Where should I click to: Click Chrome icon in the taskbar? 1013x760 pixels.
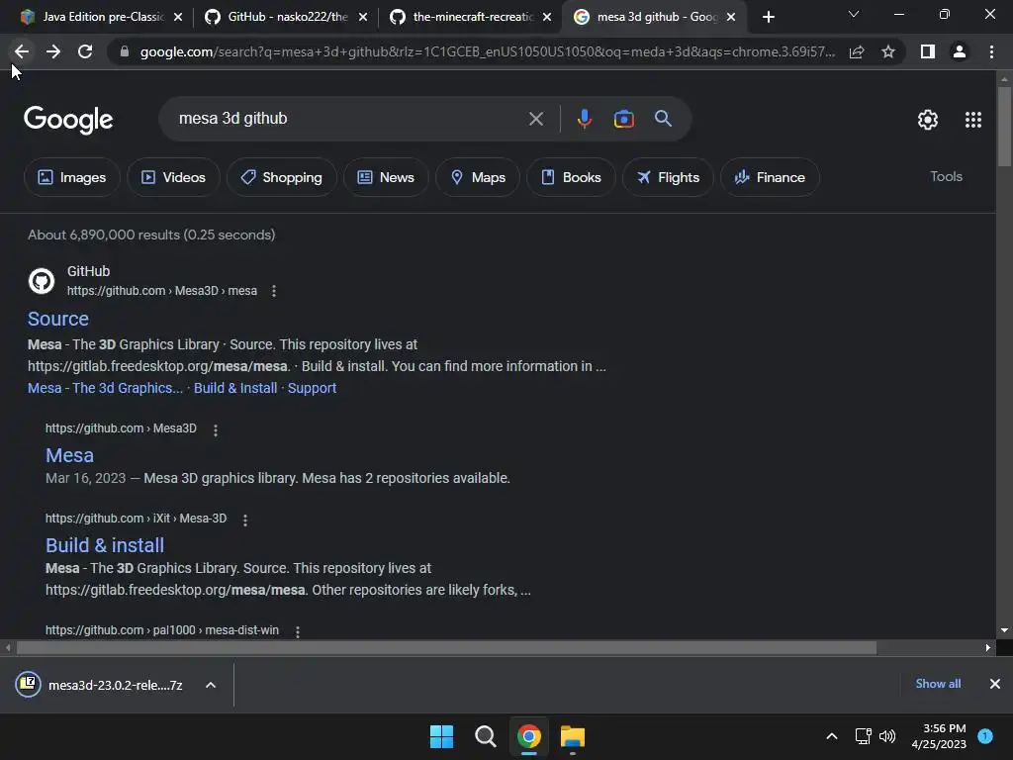528,736
